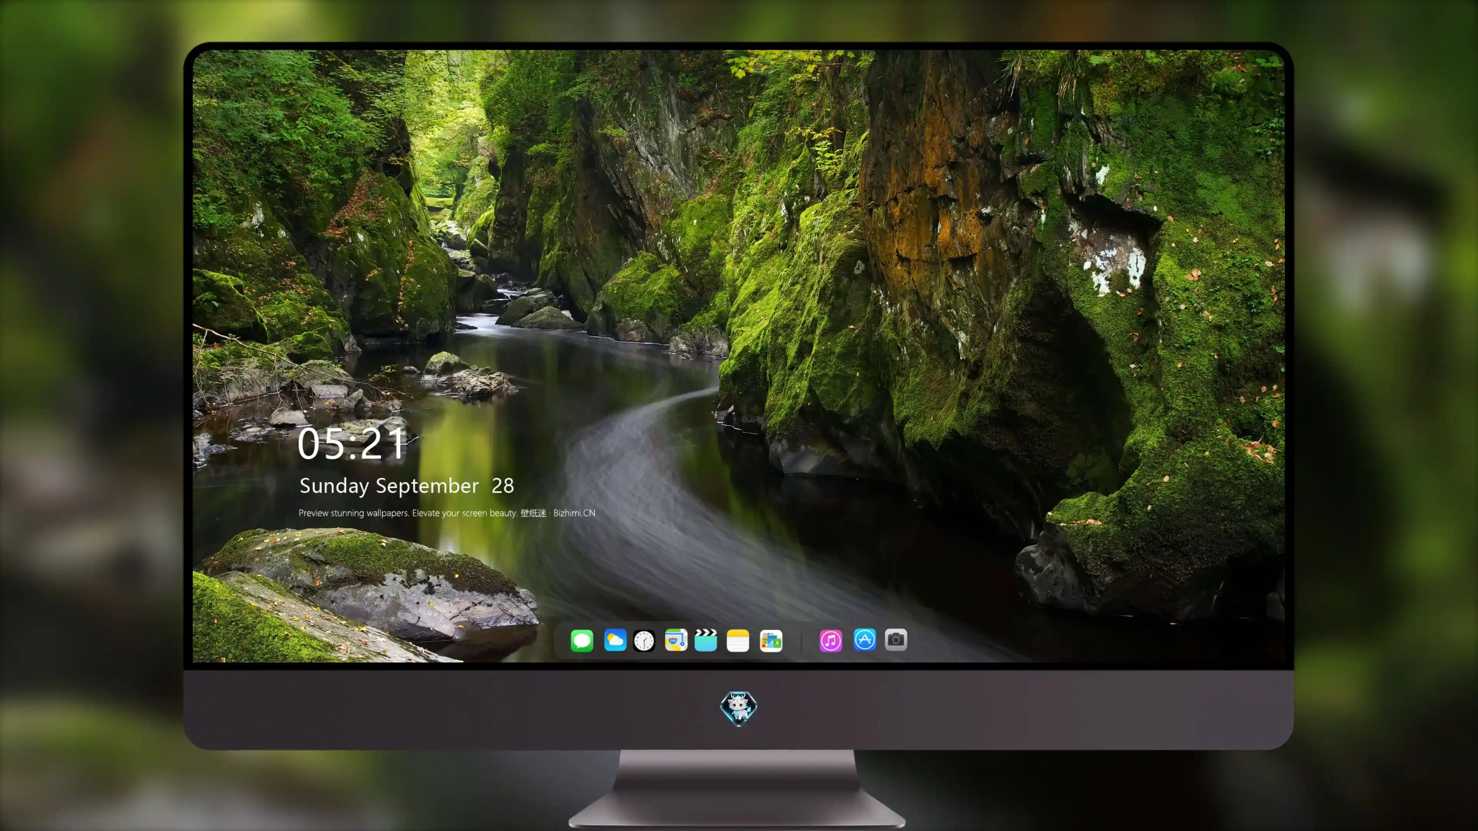Click the date text Sunday September 28

point(407,486)
